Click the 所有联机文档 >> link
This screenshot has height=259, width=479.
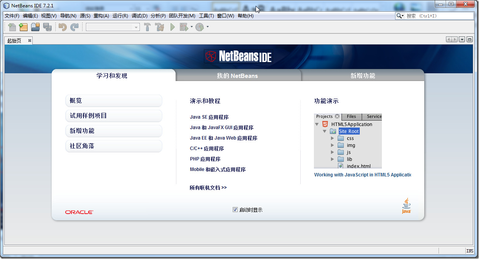click(x=208, y=188)
